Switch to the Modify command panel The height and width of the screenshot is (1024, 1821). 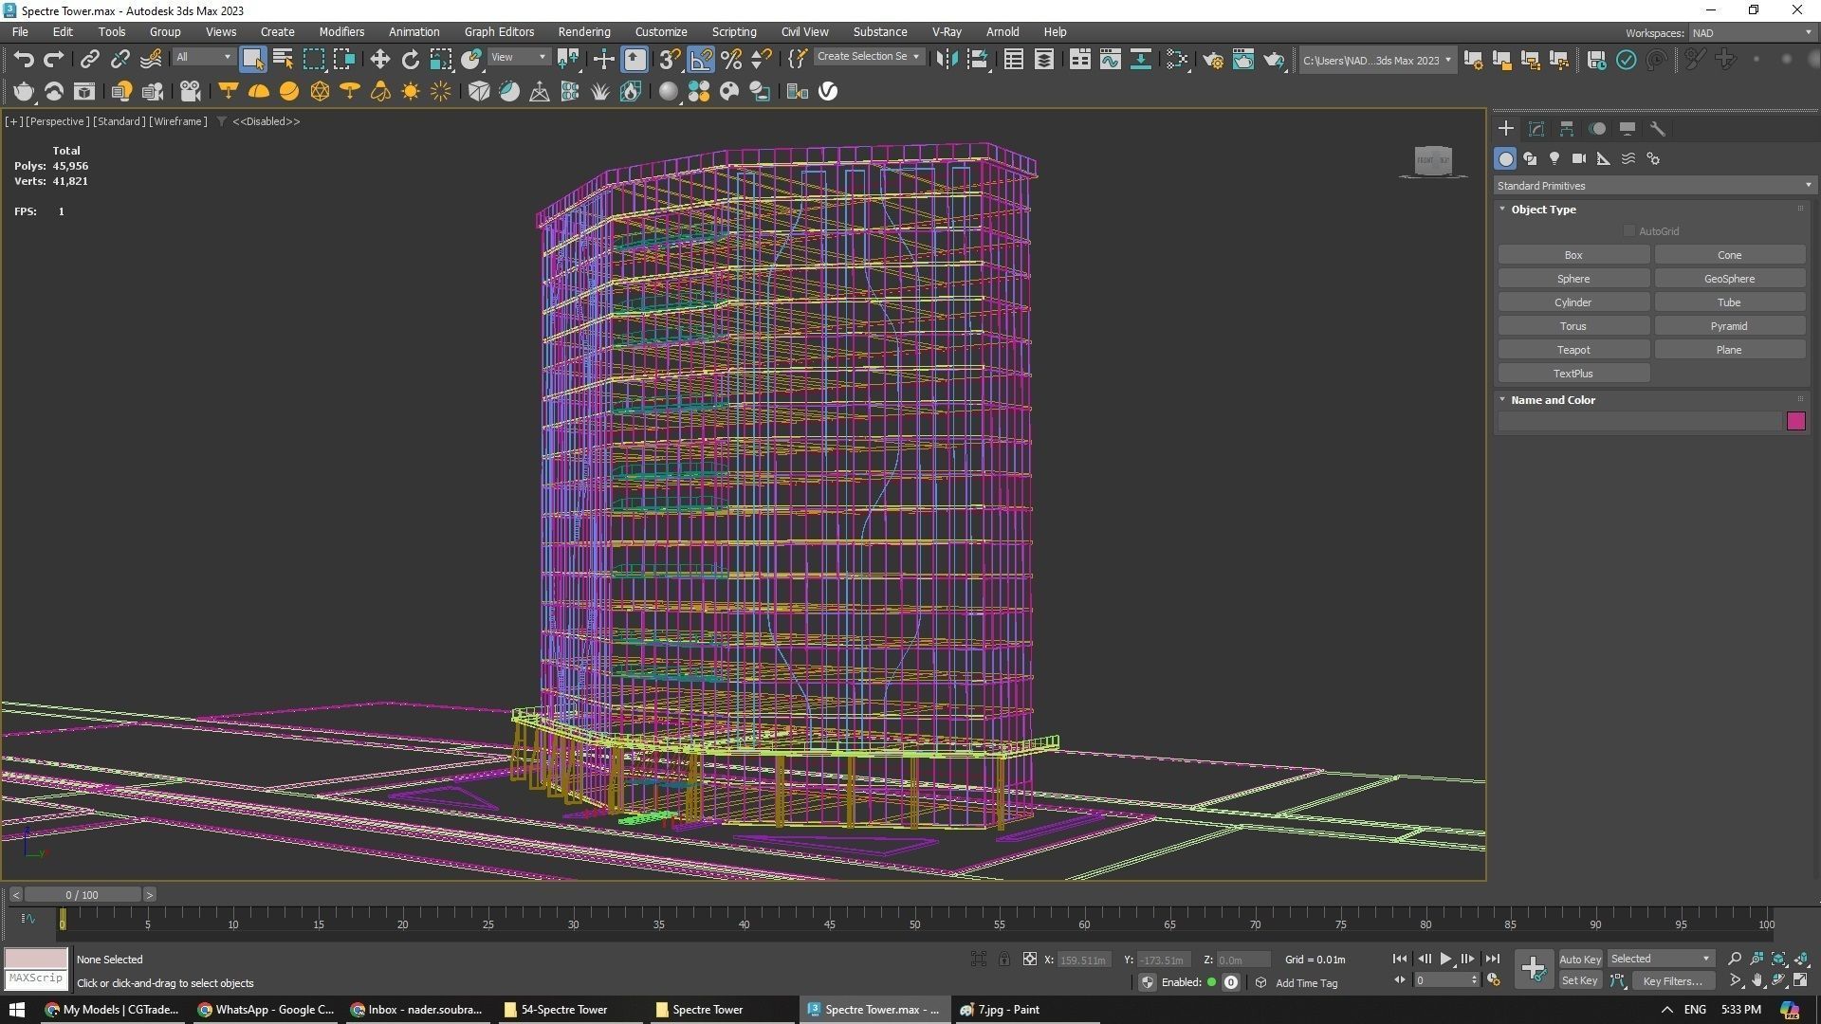[x=1536, y=129]
